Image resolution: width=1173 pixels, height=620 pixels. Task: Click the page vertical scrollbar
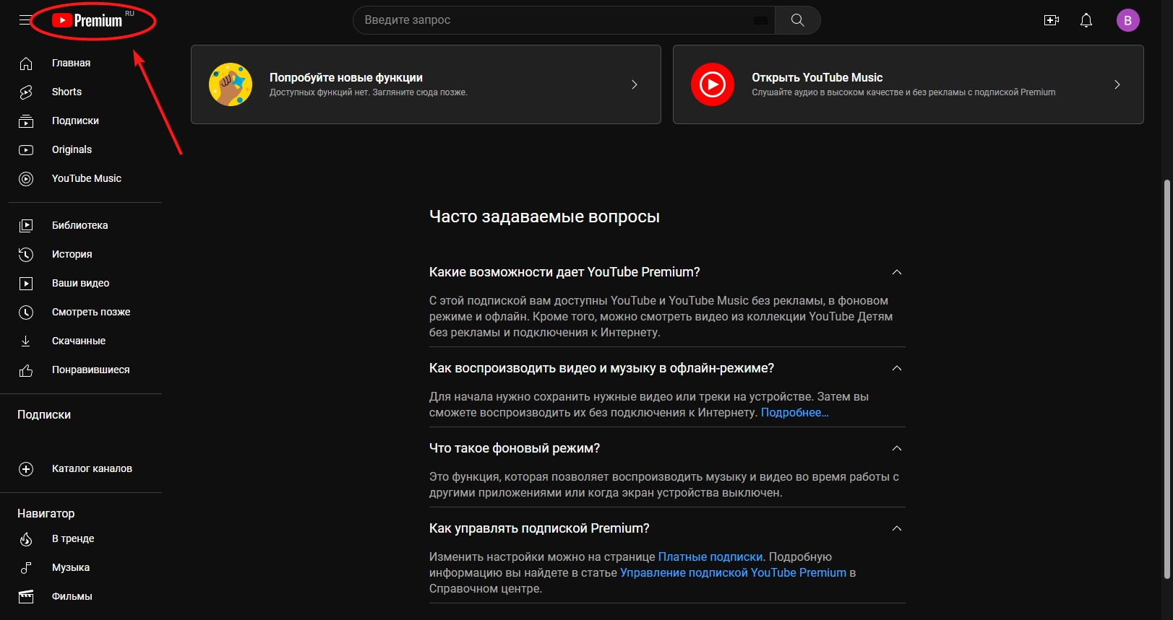[x=1166, y=379]
